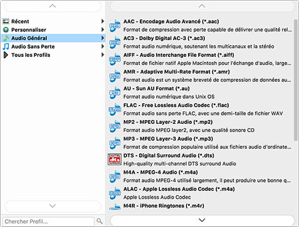
Task: Select the Audio Général category
Action: coord(53,38)
